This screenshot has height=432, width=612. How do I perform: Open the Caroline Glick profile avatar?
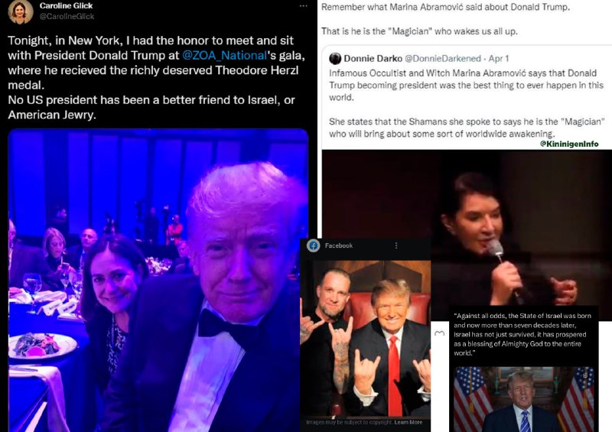[21, 11]
